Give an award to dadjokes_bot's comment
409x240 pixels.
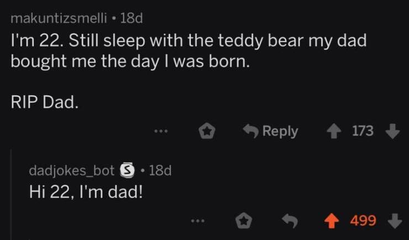tap(242, 221)
